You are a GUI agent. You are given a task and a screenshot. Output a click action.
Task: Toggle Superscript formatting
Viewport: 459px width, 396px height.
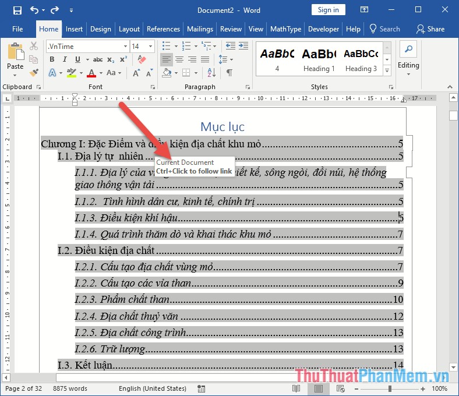click(x=123, y=59)
